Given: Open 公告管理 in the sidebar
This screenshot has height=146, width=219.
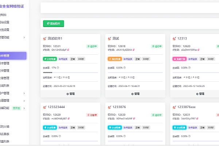Looking at the screenshot, I should point(4,78).
